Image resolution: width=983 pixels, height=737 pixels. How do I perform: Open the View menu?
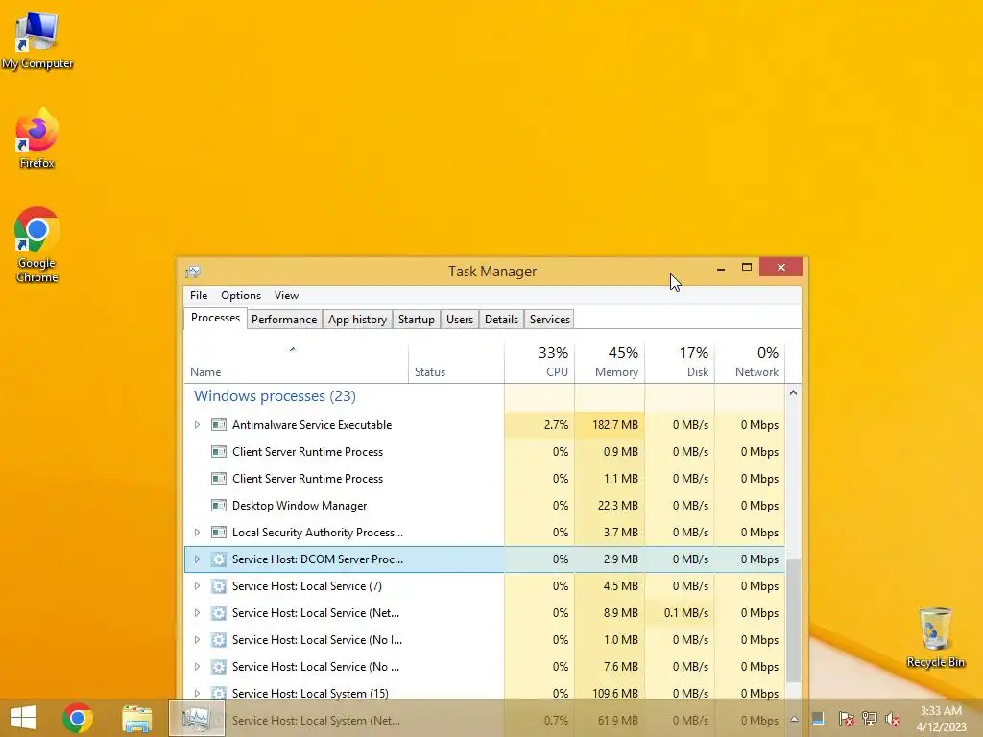click(286, 296)
